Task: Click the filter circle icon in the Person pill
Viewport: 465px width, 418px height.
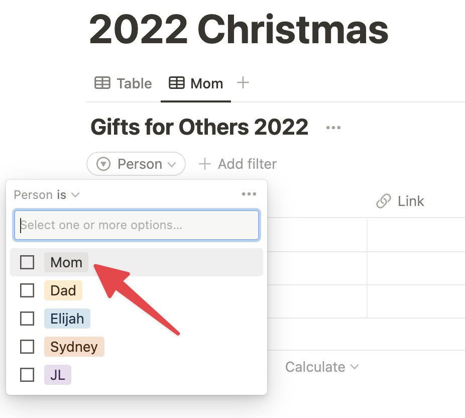Action: pos(103,164)
